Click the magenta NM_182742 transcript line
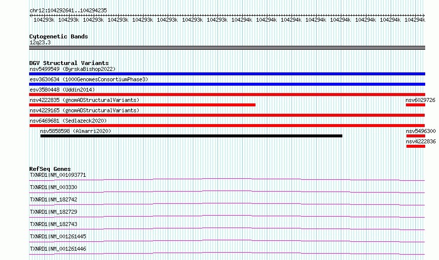439x260 pixels. 227,203
